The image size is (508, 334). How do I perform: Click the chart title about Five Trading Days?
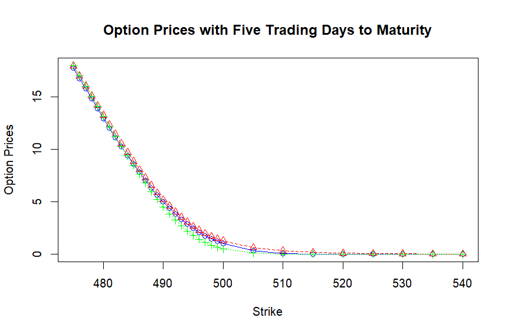point(267,30)
